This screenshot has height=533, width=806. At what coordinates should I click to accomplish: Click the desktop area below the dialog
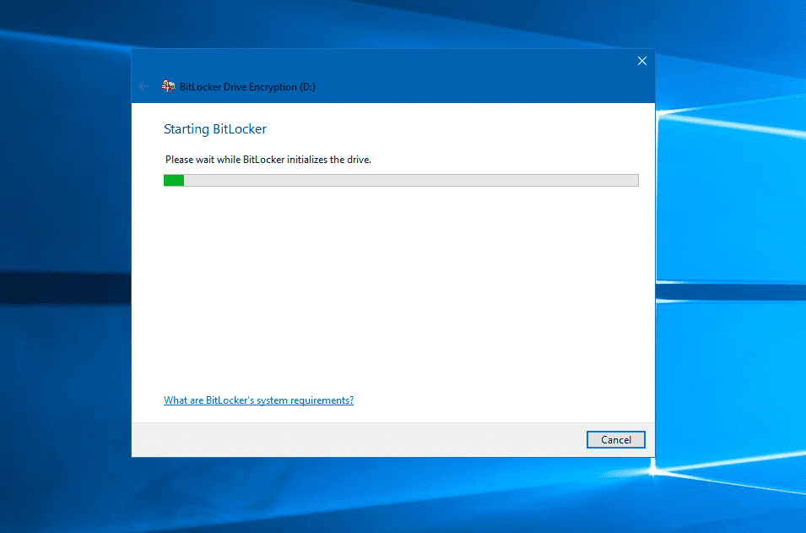point(392,497)
